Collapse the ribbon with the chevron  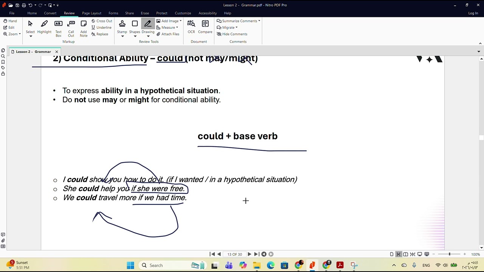480,43
